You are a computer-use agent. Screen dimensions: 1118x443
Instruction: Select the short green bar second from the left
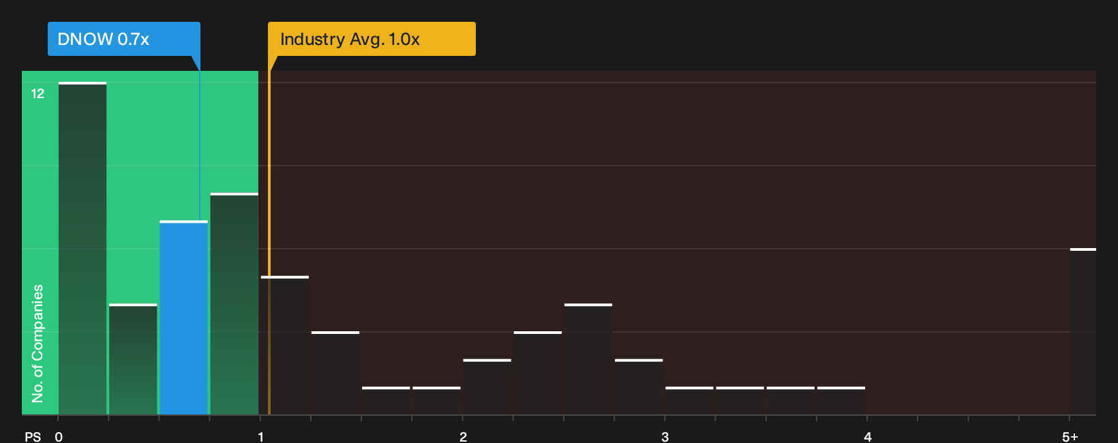point(133,359)
